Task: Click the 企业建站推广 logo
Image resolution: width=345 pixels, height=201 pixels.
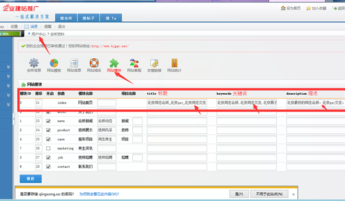Action: click(21, 8)
